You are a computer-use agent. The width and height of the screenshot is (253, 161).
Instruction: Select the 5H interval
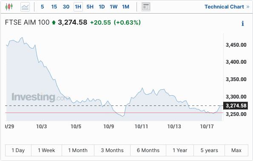tap(90, 7)
